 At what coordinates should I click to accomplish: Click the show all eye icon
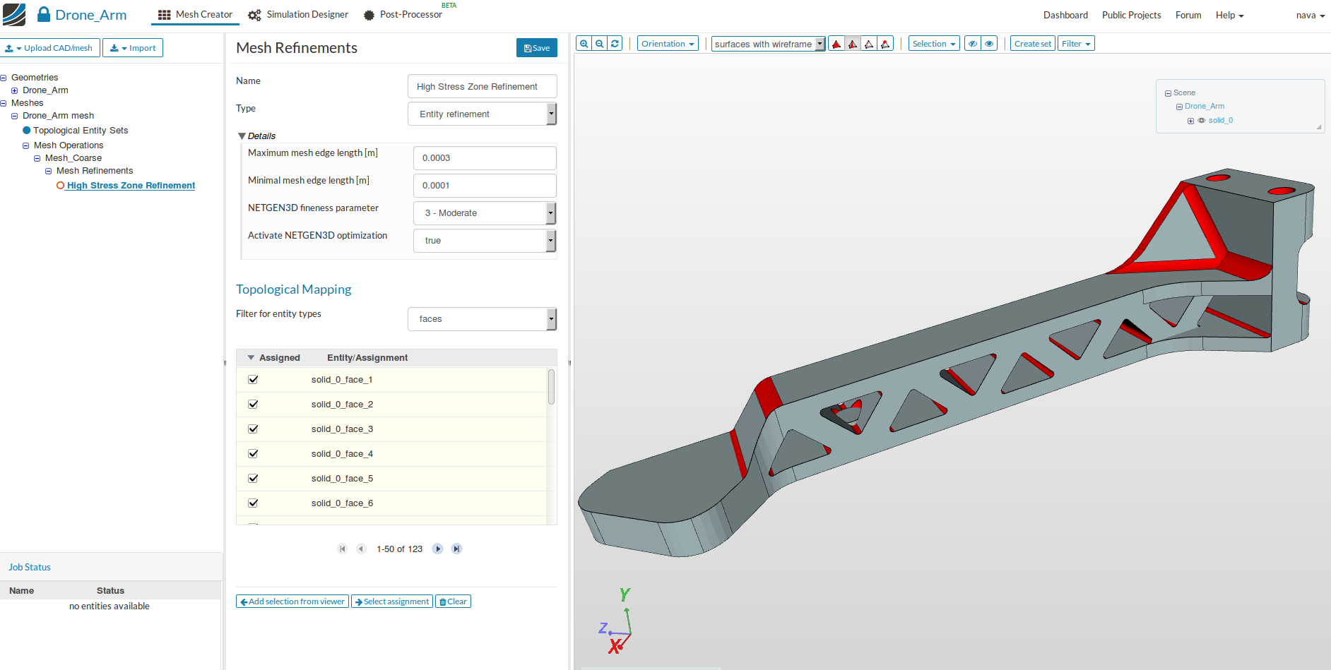coord(989,44)
